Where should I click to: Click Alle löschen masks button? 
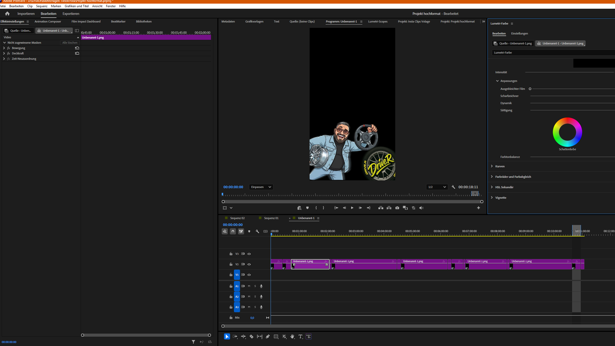click(x=70, y=43)
